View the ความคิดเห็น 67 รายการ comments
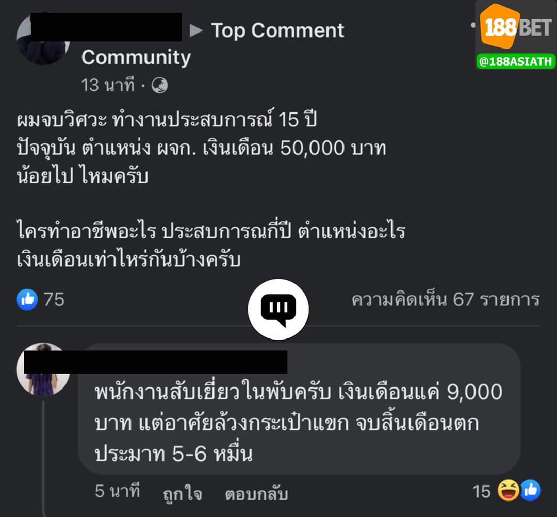The image size is (557, 517). 446,300
